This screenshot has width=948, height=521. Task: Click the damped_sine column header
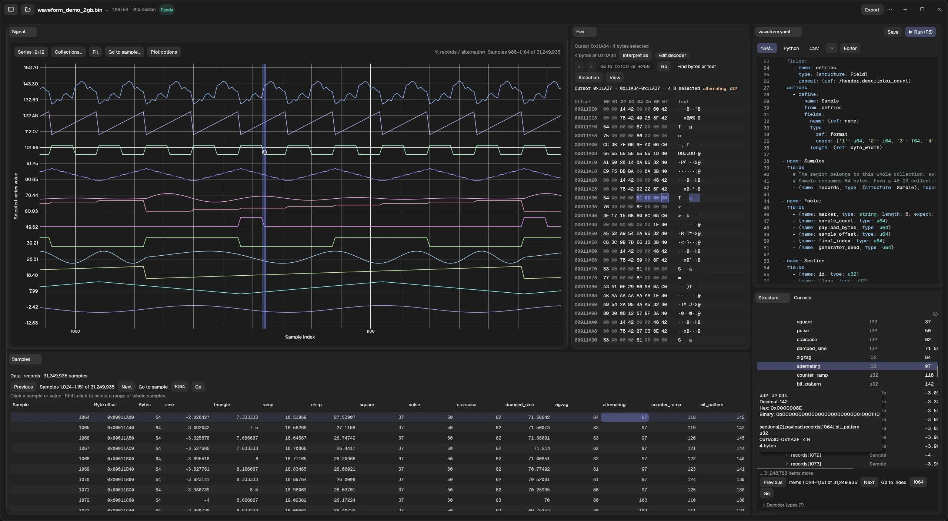point(520,404)
